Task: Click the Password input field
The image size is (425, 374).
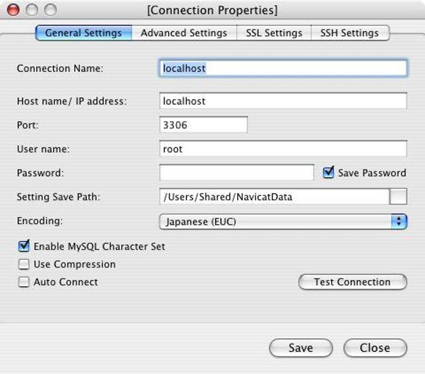Action: 236,173
